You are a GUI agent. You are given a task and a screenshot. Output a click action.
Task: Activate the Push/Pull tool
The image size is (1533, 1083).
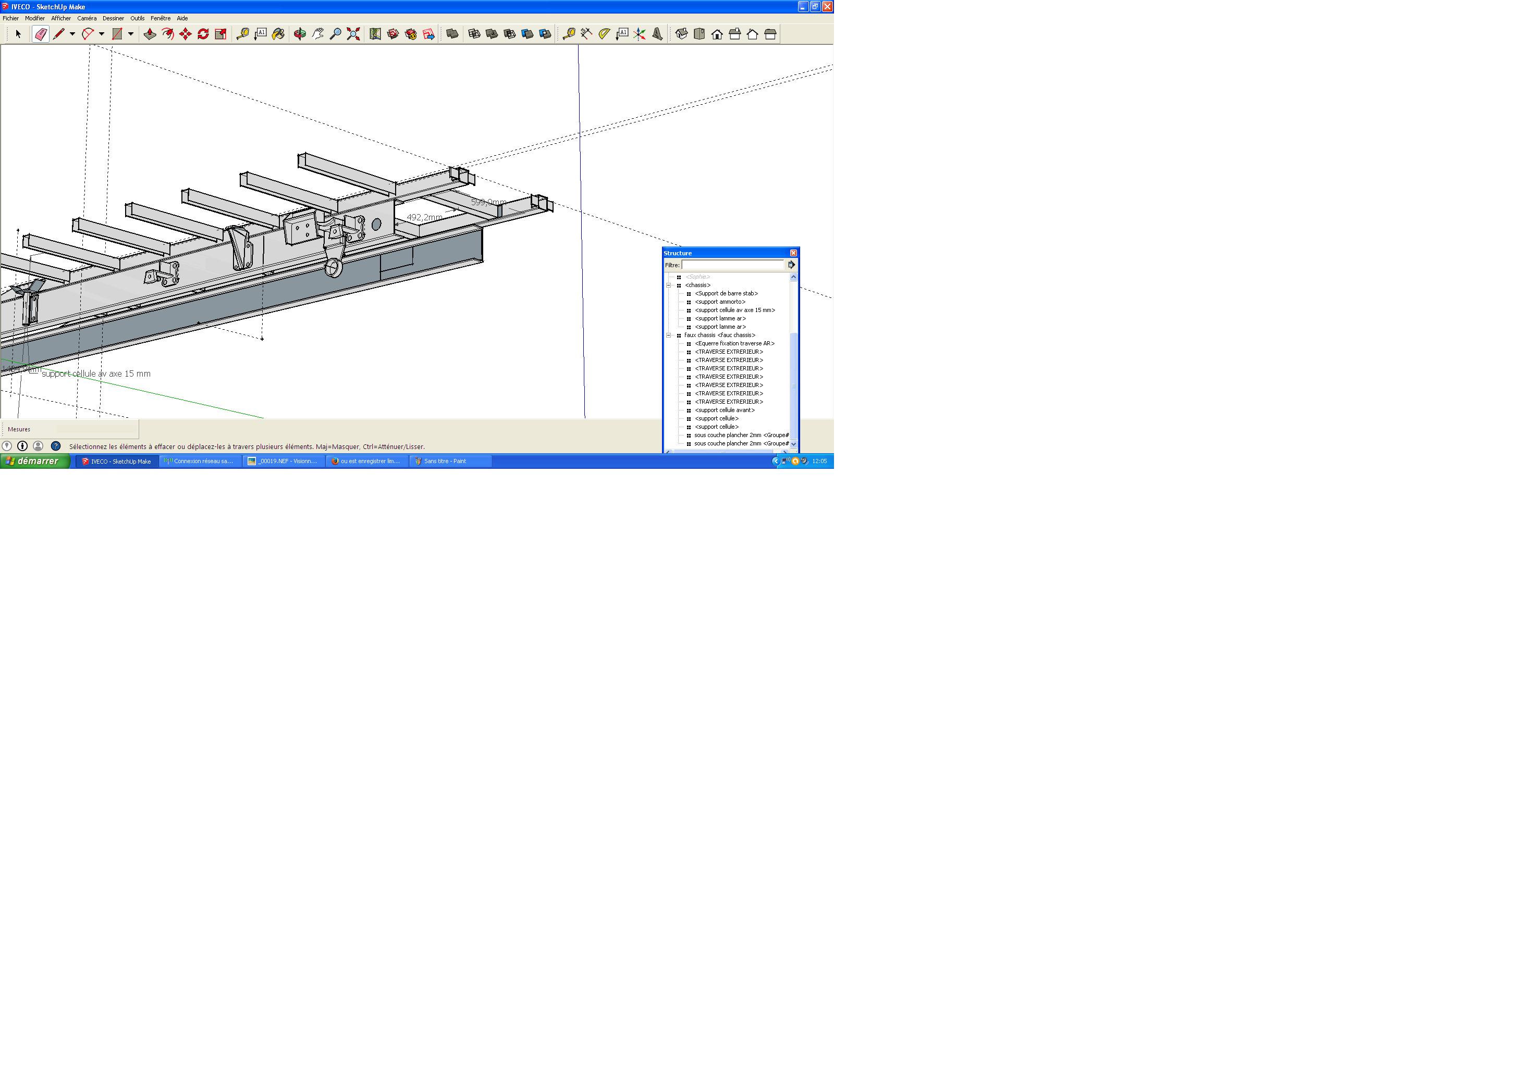150,34
